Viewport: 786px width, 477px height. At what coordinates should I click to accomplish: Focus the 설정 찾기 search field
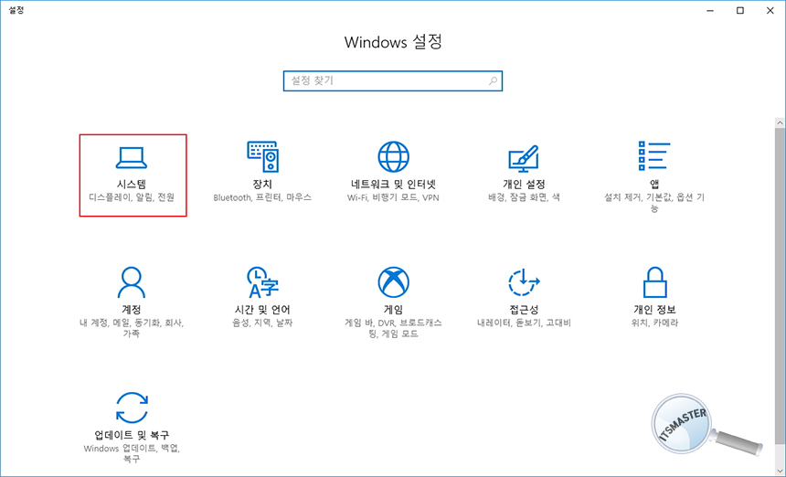[x=393, y=80]
